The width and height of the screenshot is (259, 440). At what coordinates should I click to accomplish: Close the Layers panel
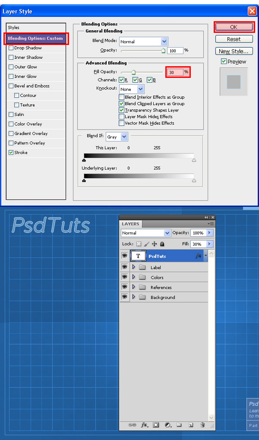click(x=213, y=218)
